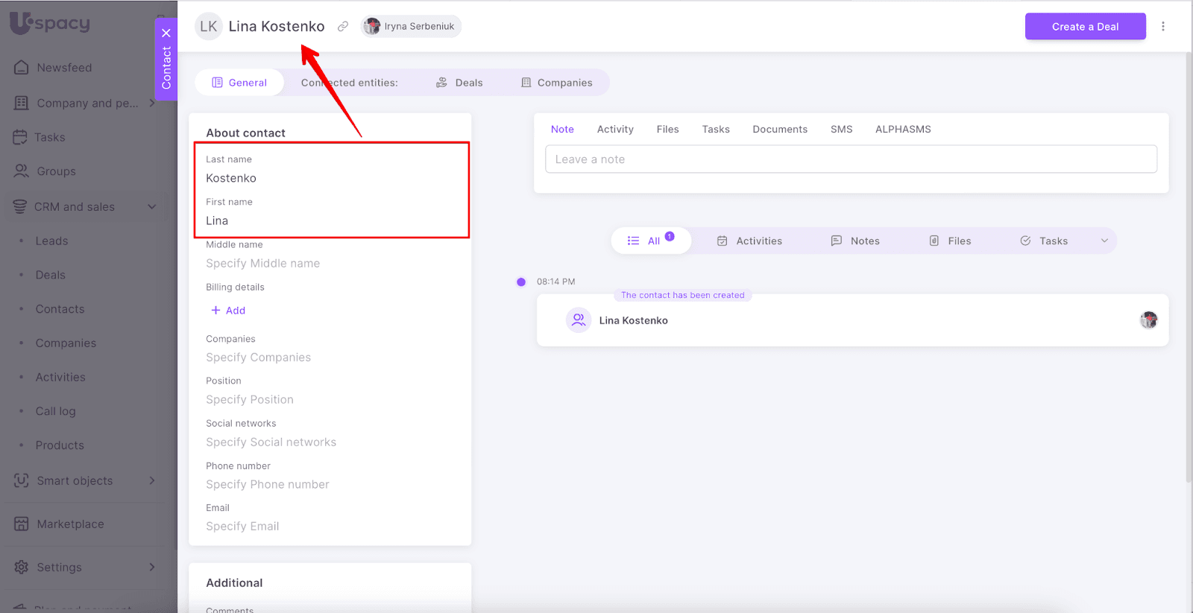The height and width of the screenshot is (613, 1193).
Task: Filter timeline by Activities
Action: pos(749,241)
